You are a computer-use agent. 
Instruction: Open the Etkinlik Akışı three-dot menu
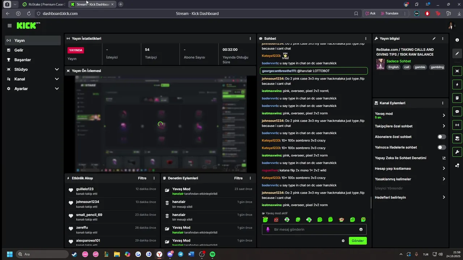click(x=154, y=178)
